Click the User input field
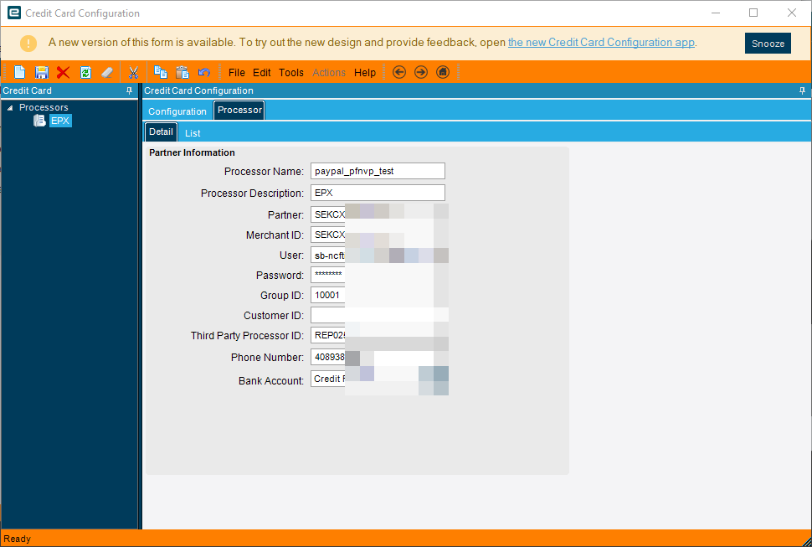Image resolution: width=812 pixels, height=547 pixels. [x=378, y=255]
